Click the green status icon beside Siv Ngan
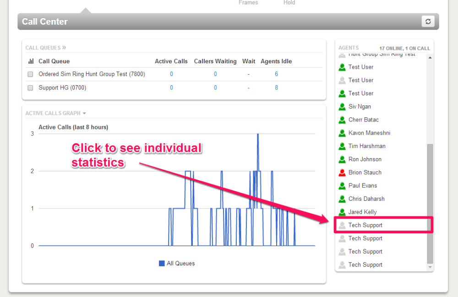458x297 pixels. click(342, 106)
